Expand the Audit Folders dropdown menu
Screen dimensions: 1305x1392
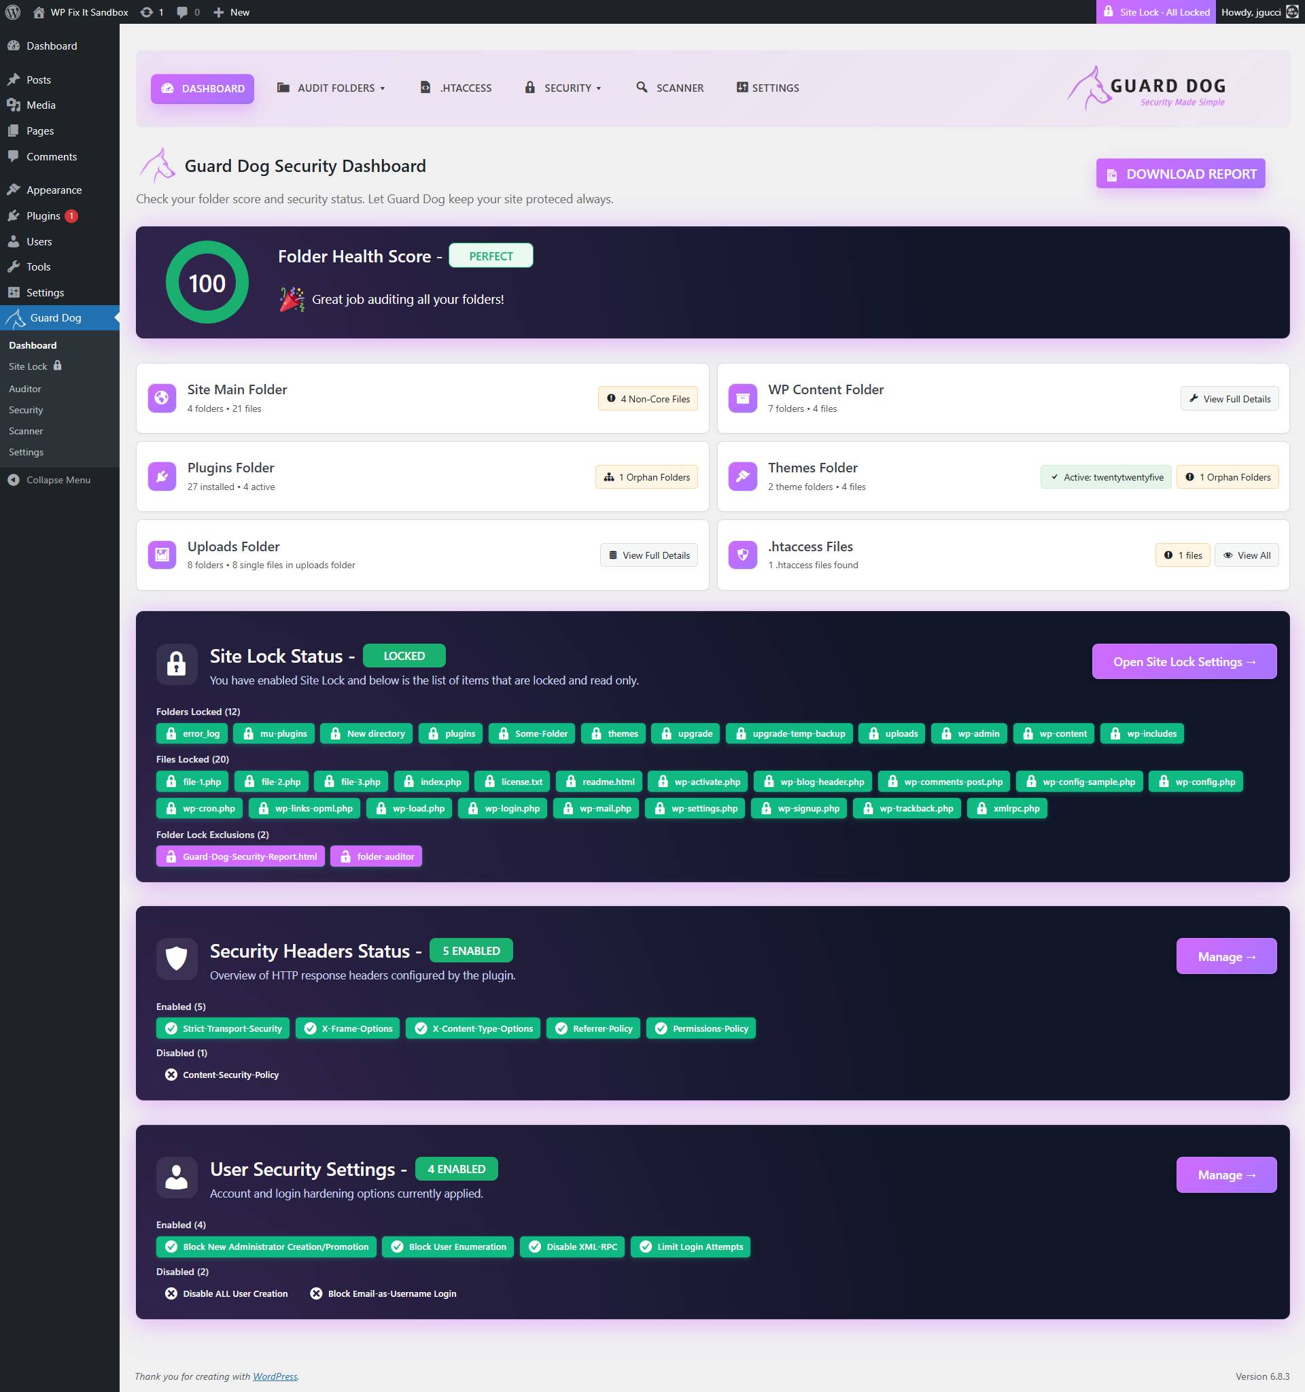pyautogui.click(x=331, y=88)
